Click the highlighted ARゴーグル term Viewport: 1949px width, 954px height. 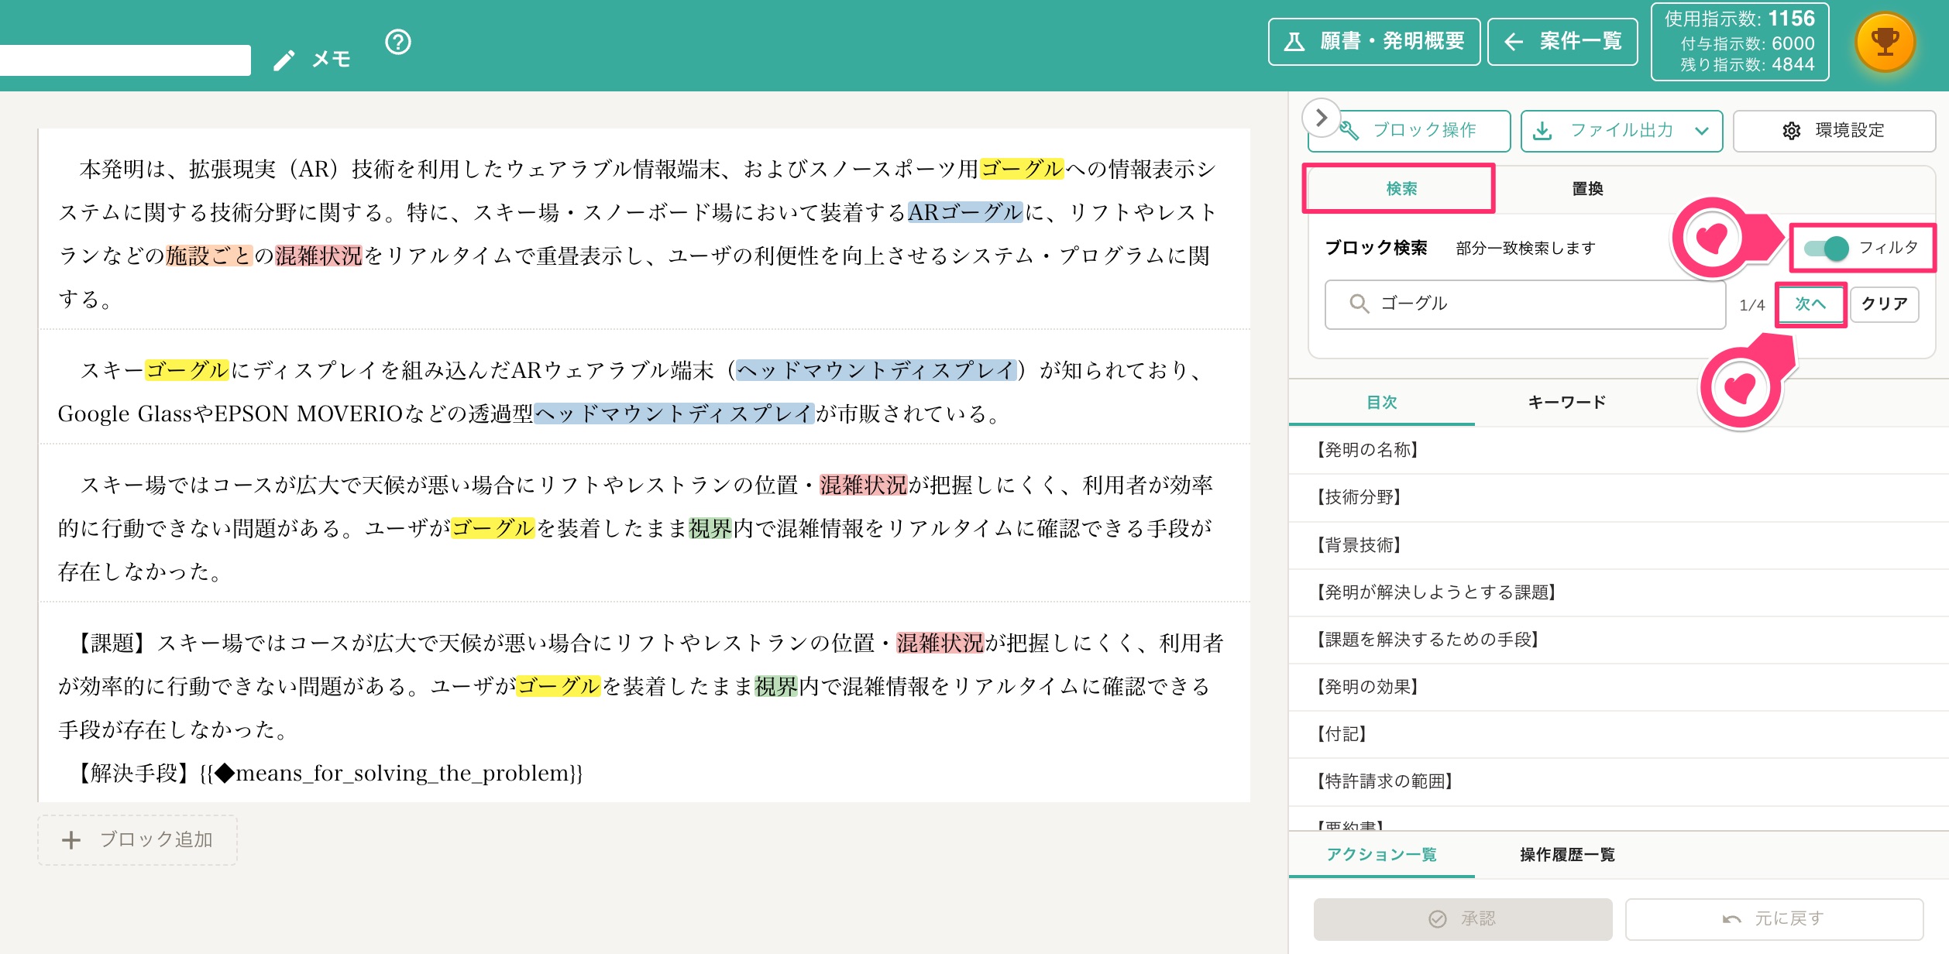click(x=965, y=212)
